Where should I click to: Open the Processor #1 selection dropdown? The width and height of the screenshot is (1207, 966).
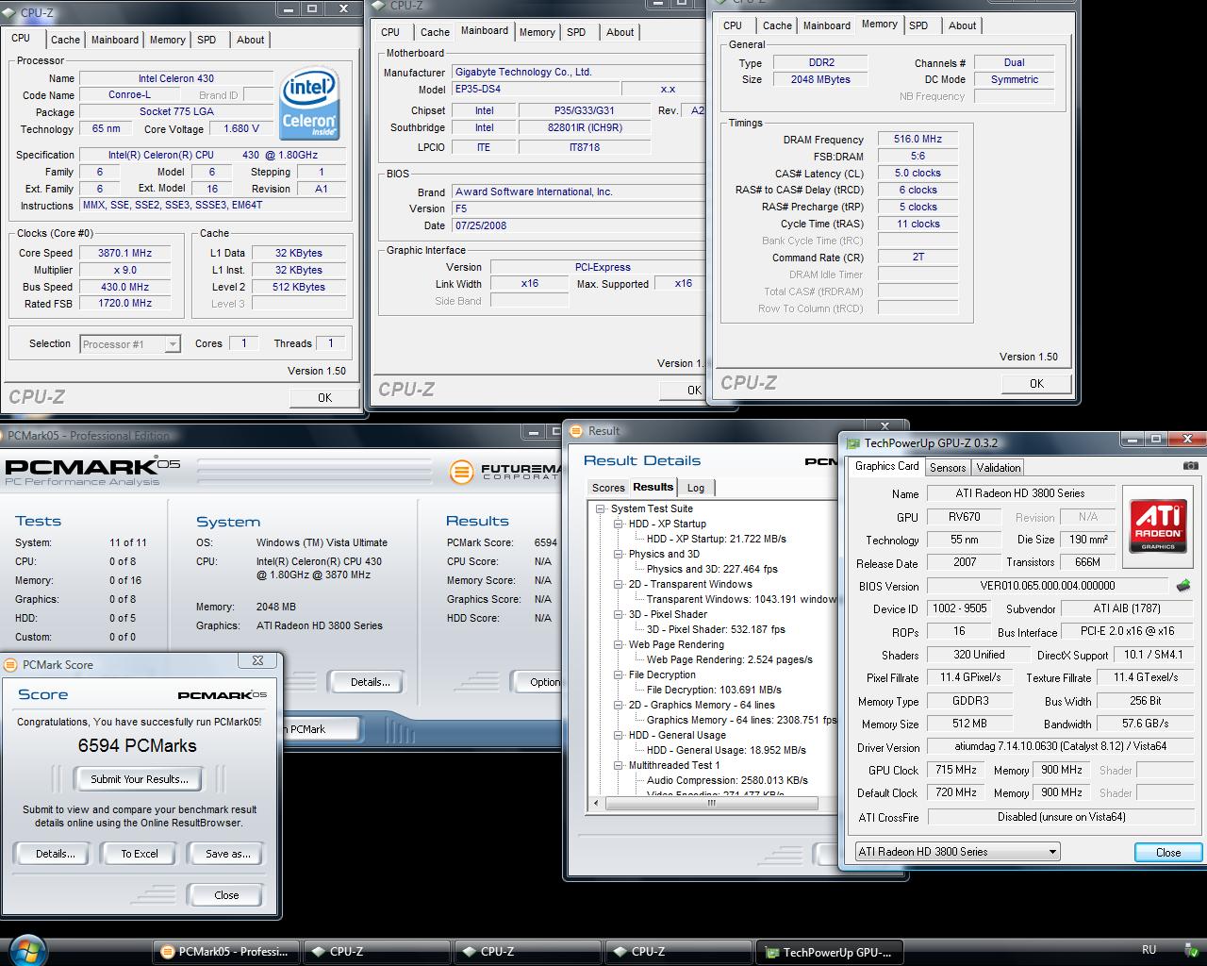[x=130, y=344]
